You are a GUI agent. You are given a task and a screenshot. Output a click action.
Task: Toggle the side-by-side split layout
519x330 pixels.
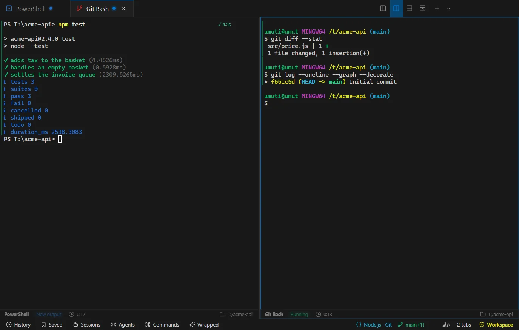pyautogui.click(x=396, y=8)
